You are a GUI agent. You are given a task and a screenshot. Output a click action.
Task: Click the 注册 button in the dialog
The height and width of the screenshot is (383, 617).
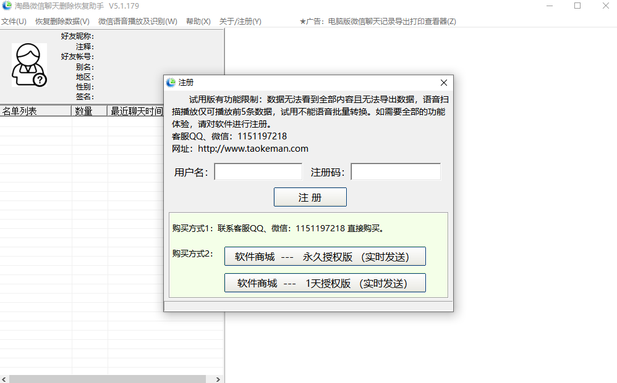click(x=310, y=197)
